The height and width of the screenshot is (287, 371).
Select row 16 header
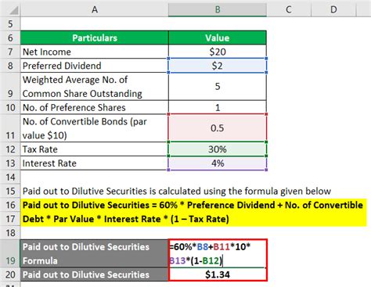(x=10, y=205)
